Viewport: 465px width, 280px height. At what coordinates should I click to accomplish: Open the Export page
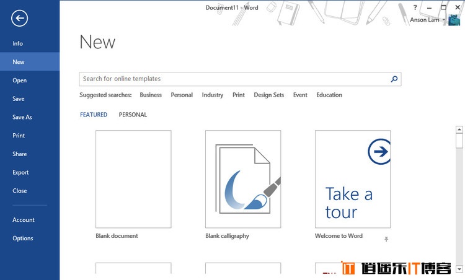pyautogui.click(x=20, y=172)
